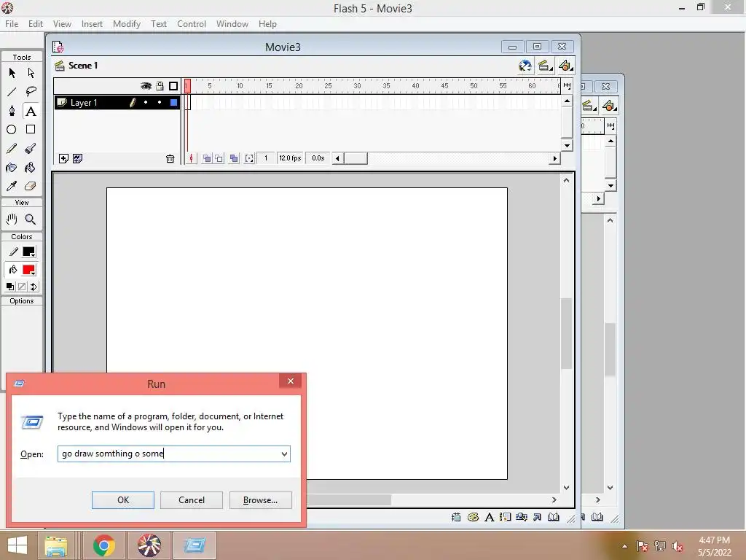This screenshot has width=746, height=560.
Task: Select the Oval tool
Action: [12, 130]
